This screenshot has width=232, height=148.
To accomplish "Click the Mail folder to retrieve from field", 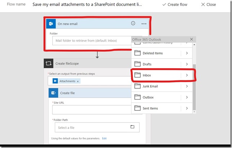I will (92, 41).
